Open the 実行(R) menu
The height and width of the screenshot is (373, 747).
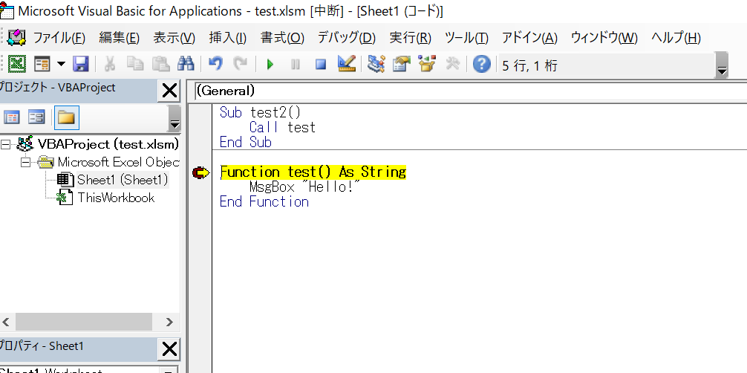click(410, 38)
